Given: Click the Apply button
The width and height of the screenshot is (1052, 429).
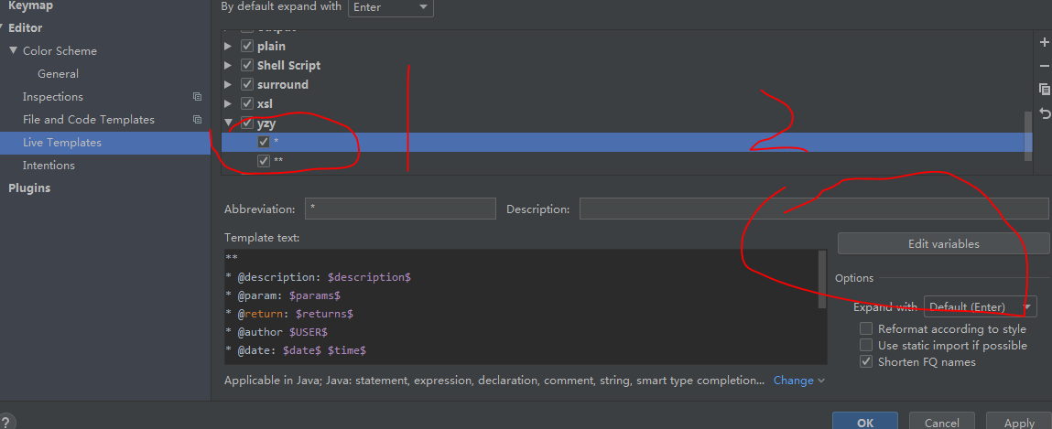Looking at the screenshot, I should click(x=1018, y=423).
